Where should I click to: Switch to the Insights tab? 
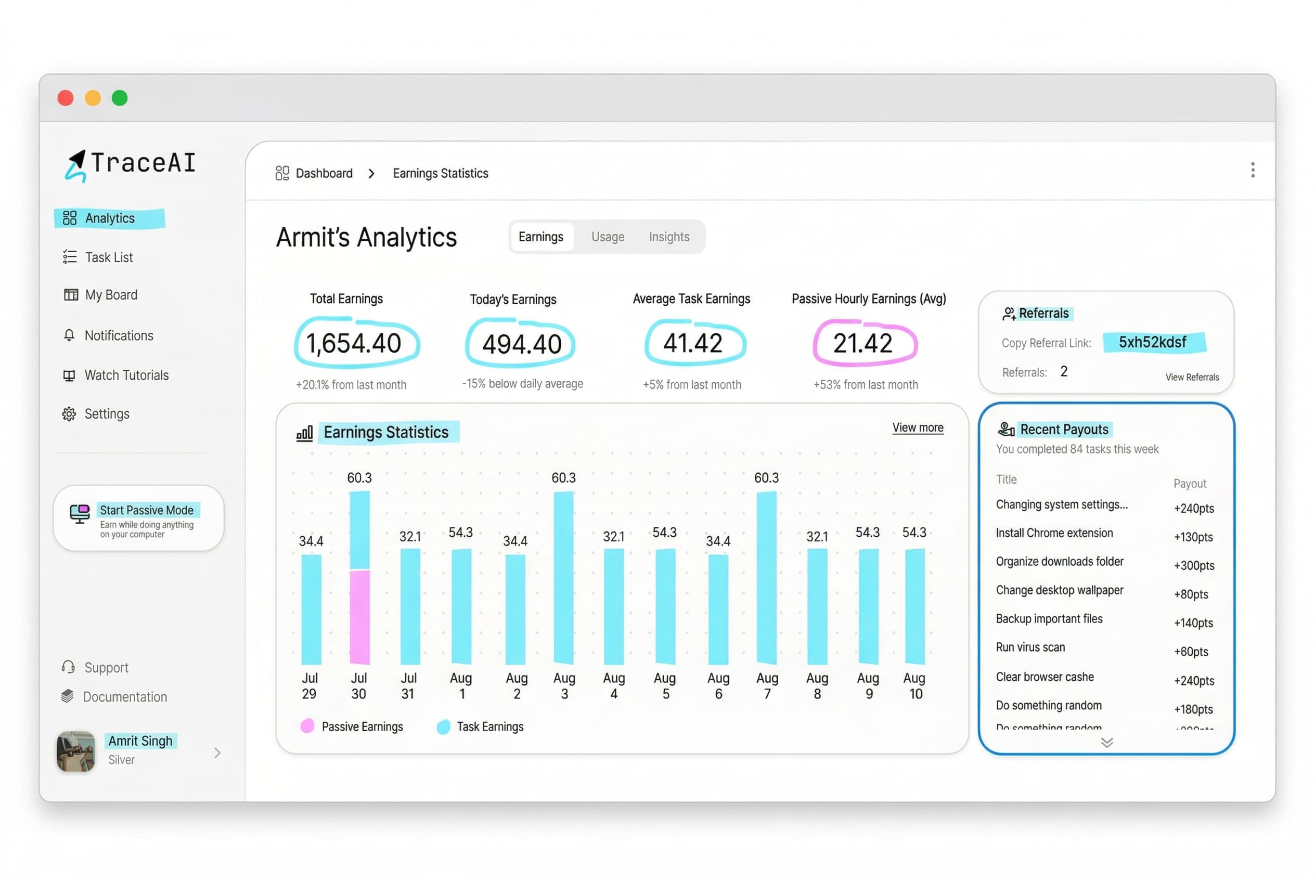669,237
